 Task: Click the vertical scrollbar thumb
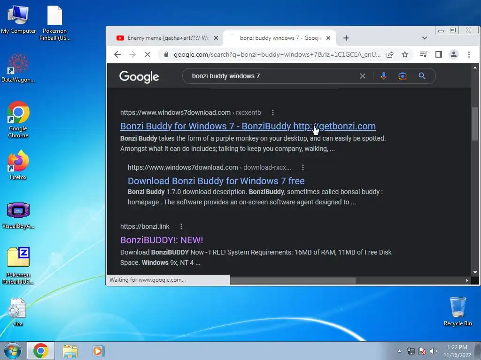point(475,124)
